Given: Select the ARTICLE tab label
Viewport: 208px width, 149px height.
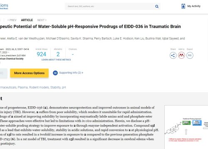Looking at the screenshot, I should point(27,20).
